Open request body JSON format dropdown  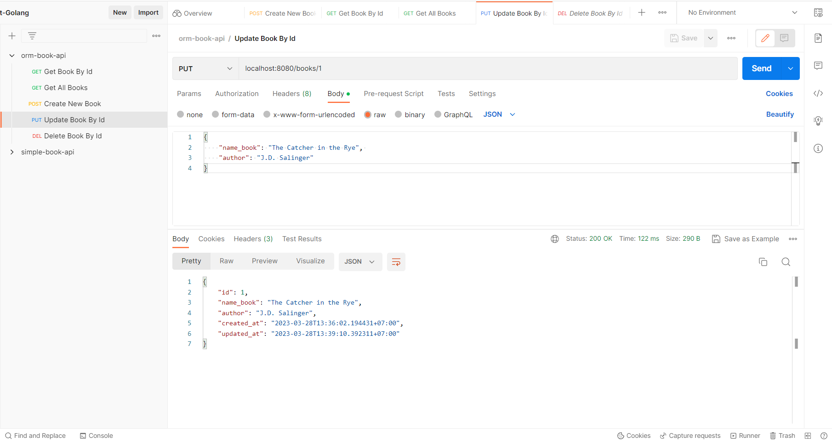pyautogui.click(x=499, y=114)
